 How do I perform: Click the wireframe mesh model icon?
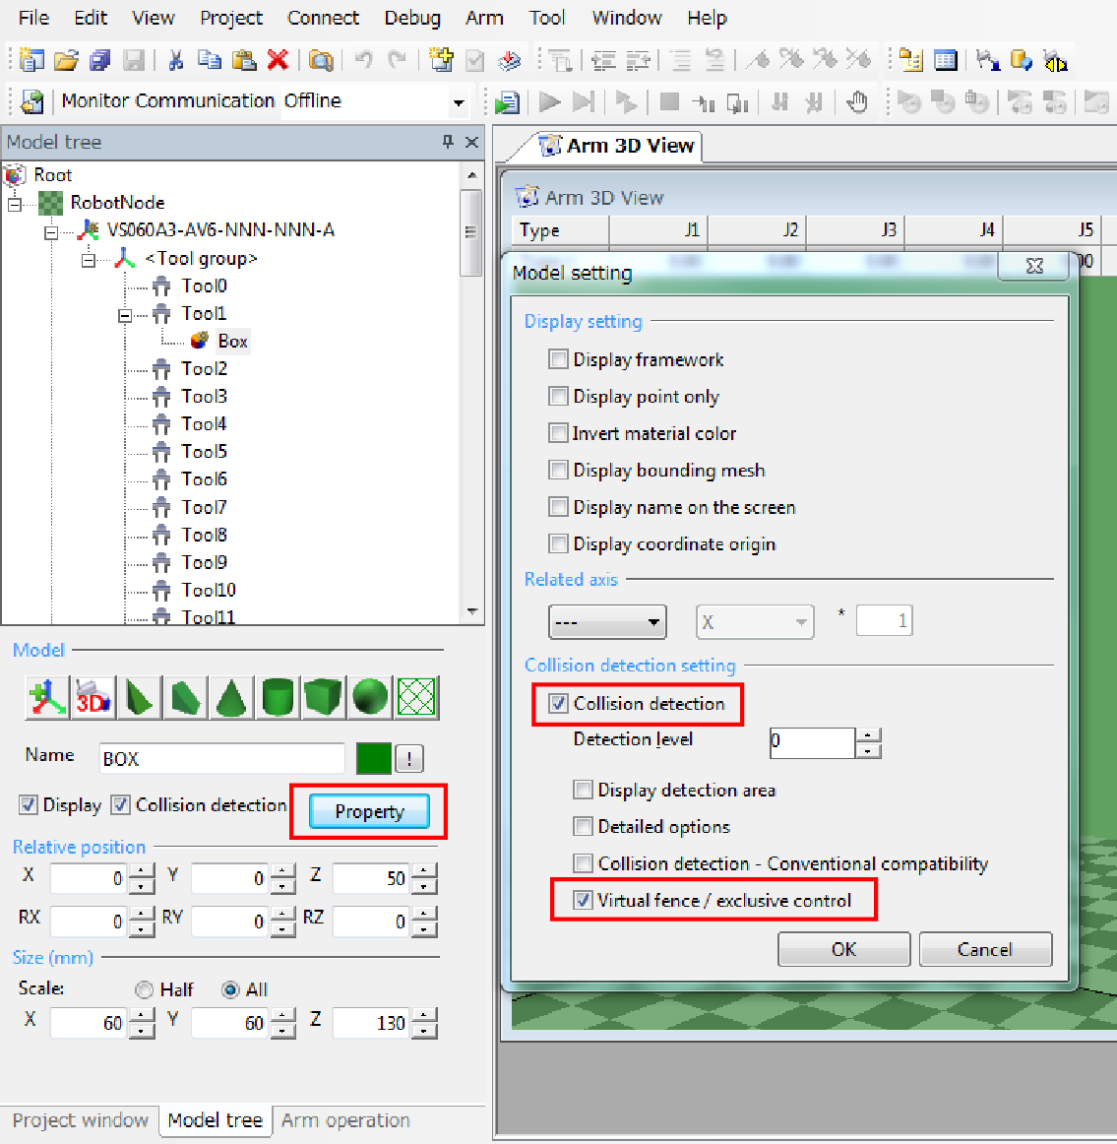(416, 698)
